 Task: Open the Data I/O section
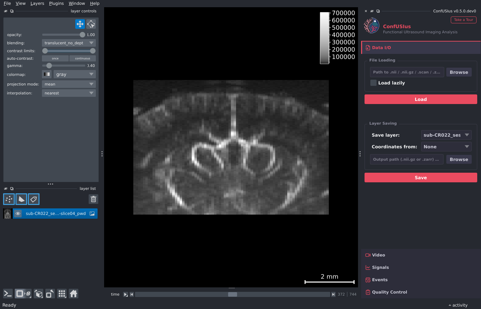tap(421, 48)
